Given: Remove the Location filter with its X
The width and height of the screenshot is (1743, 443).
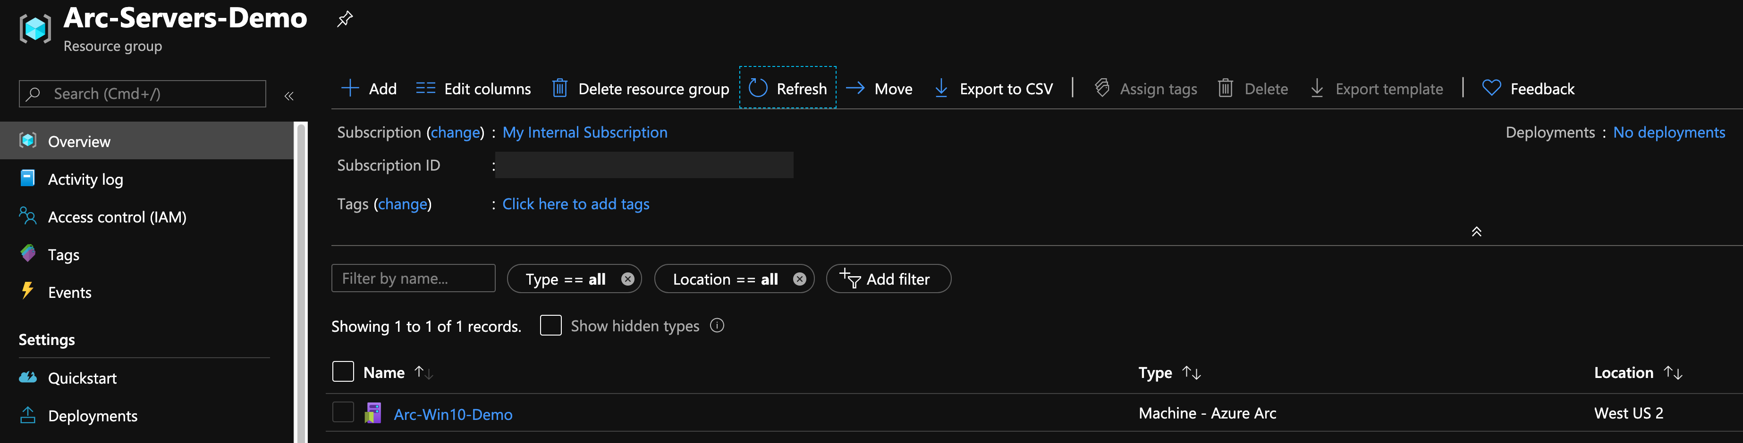Looking at the screenshot, I should tap(800, 279).
